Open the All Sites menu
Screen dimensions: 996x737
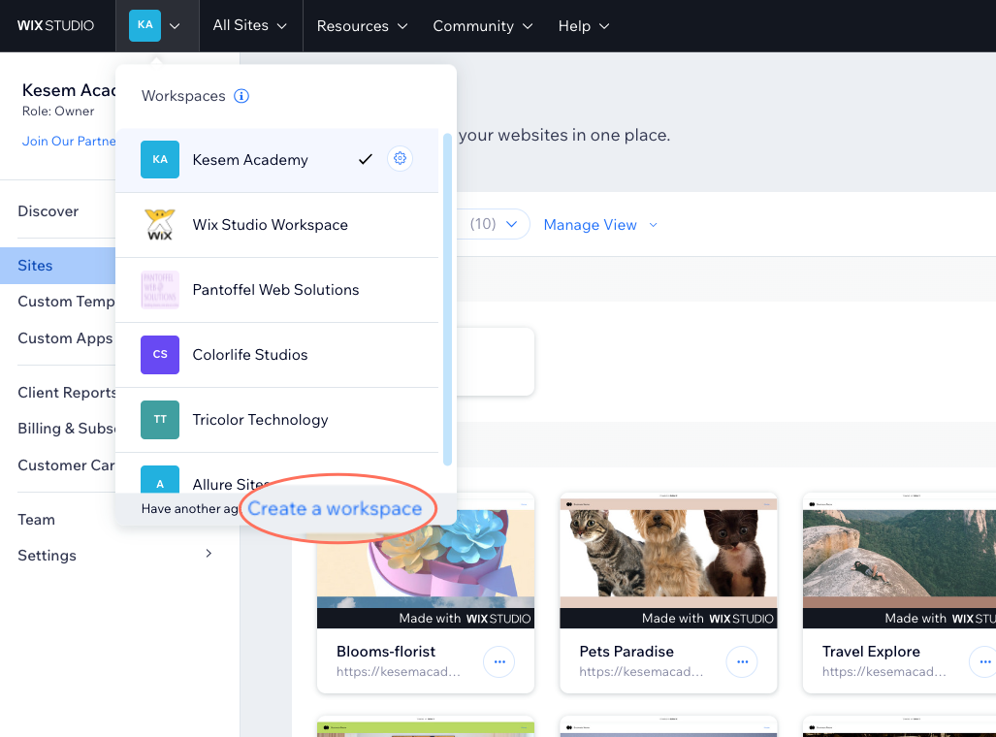coord(249,25)
